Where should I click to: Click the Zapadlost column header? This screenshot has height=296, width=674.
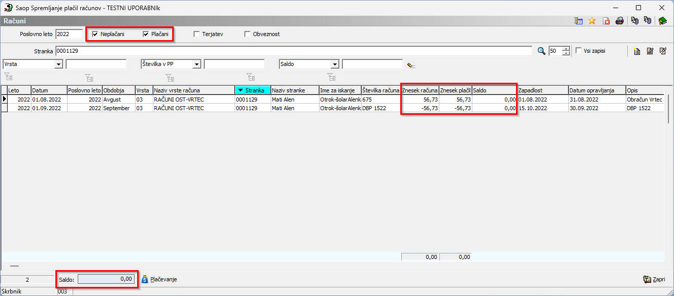point(542,90)
